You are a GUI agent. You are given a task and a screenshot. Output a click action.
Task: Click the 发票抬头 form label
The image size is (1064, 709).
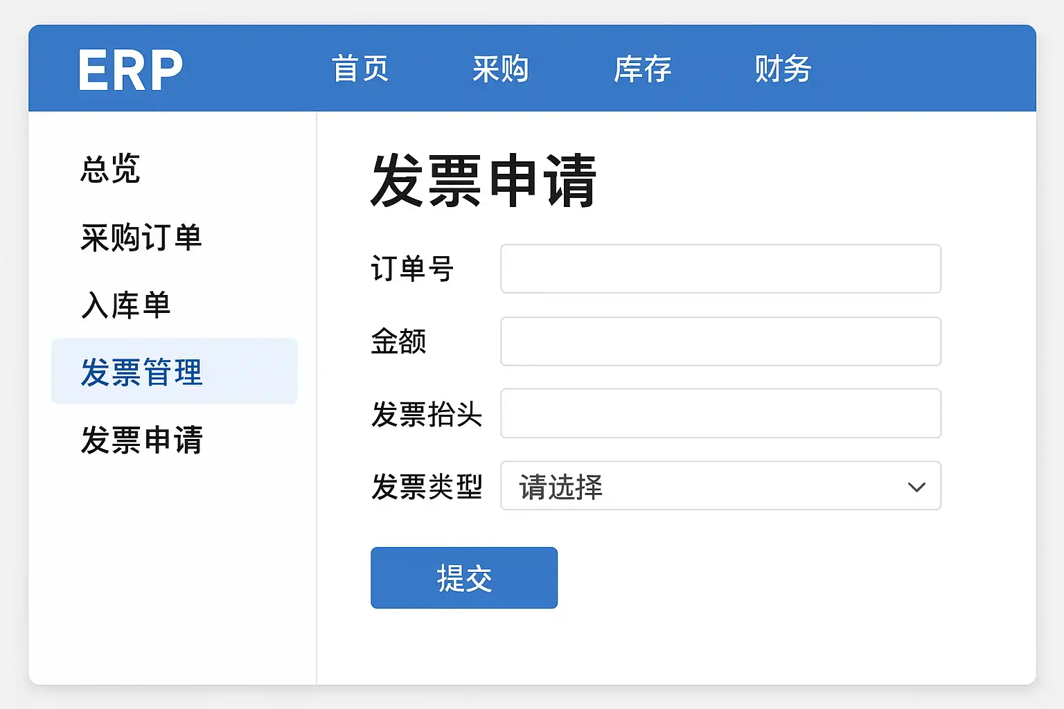426,415
